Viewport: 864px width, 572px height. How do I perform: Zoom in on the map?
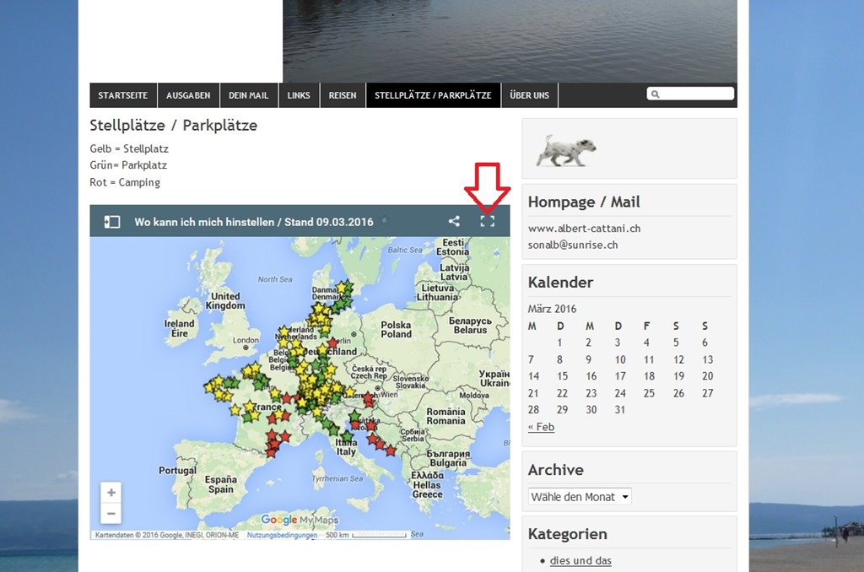pyautogui.click(x=111, y=493)
